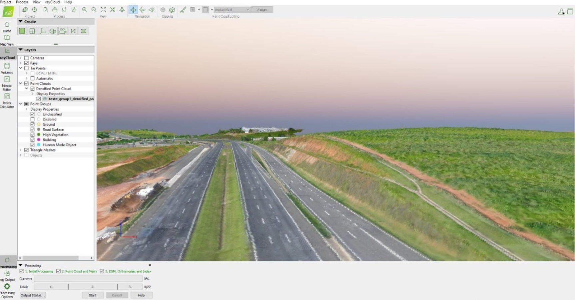Click the Clip Point Cloud box icon
Image resolution: width=575 pixels, height=300 pixels.
tap(163, 10)
